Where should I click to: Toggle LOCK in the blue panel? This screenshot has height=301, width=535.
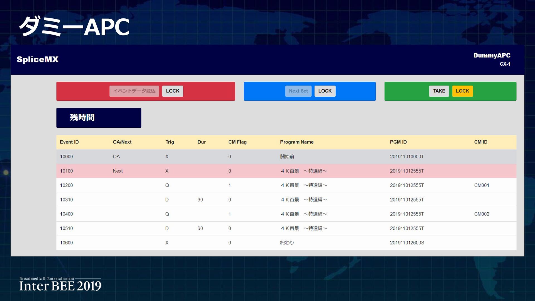[325, 91]
